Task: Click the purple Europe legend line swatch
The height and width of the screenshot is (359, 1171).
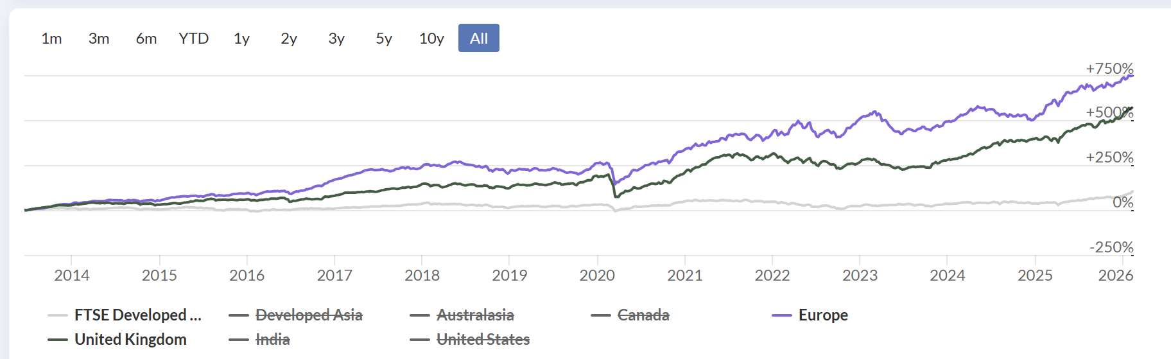Action: pyautogui.click(x=781, y=315)
